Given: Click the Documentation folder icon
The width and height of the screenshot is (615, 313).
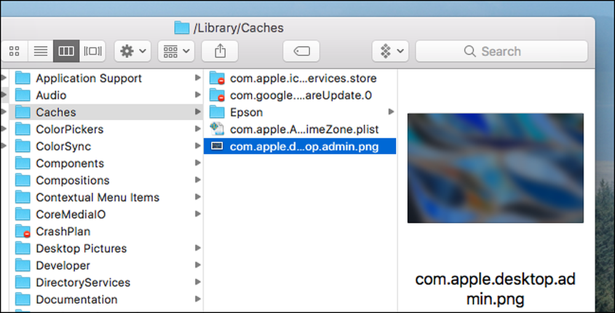Looking at the screenshot, I should point(23,299).
